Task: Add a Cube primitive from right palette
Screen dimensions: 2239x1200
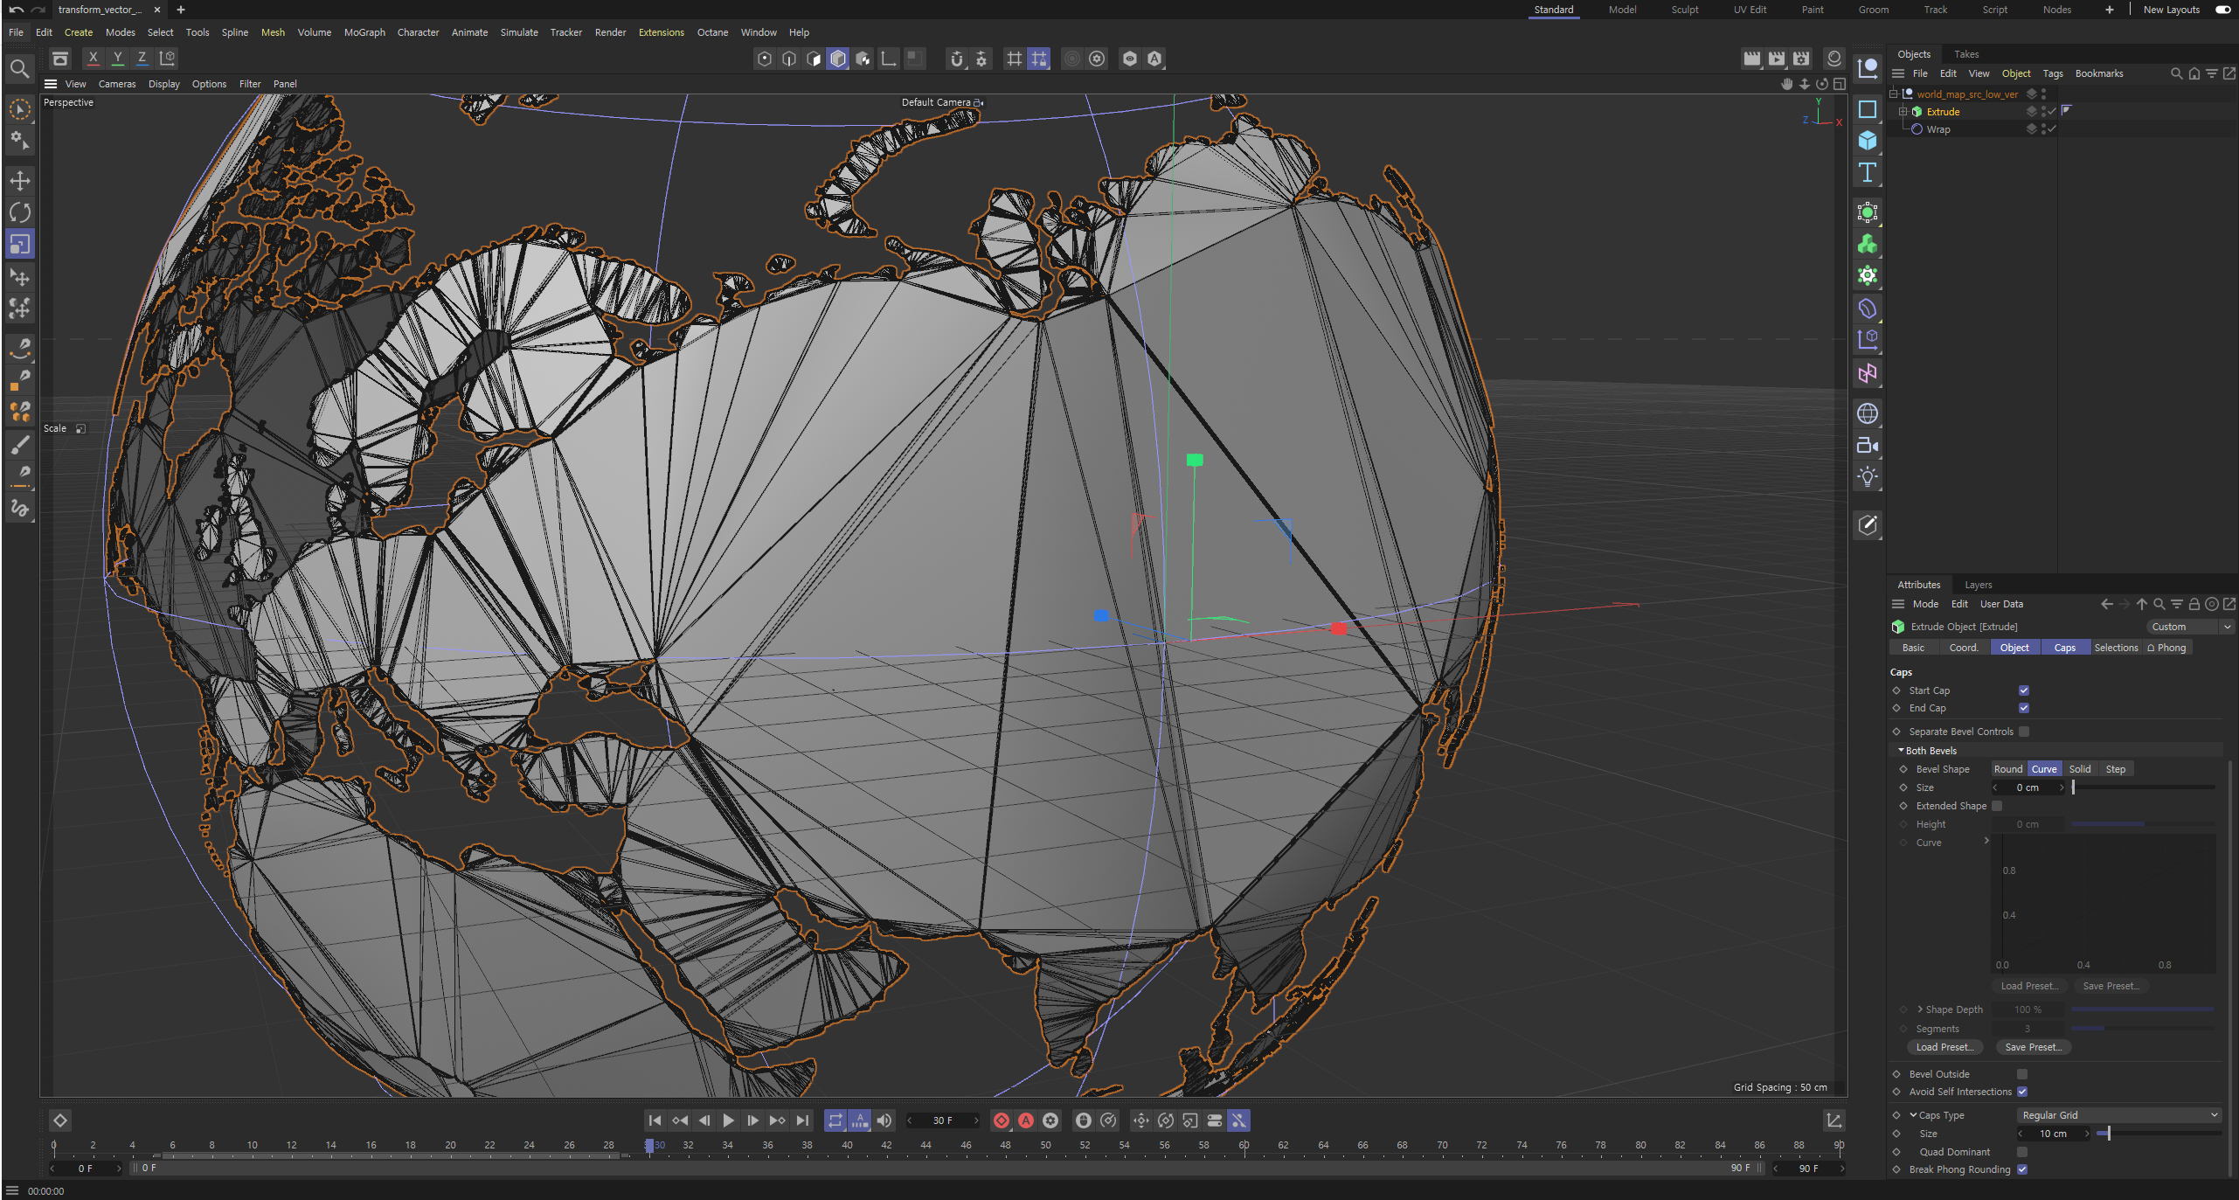Action: point(1868,141)
